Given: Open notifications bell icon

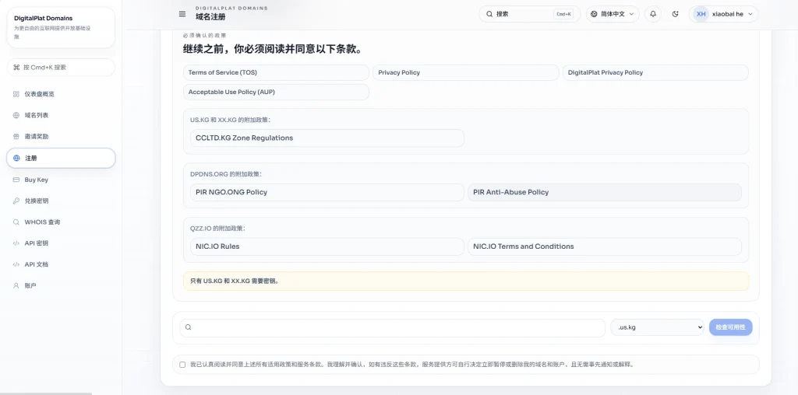Looking at the screenshot, I should (x=653, y=14).
